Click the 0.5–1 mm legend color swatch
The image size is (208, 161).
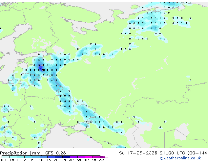(x=13, y=157)
